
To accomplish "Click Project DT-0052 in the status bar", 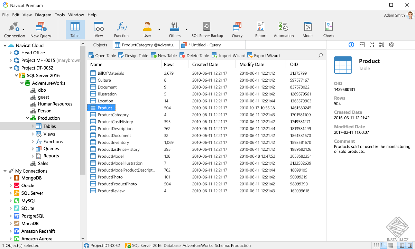I will click(x=102, y=246).
